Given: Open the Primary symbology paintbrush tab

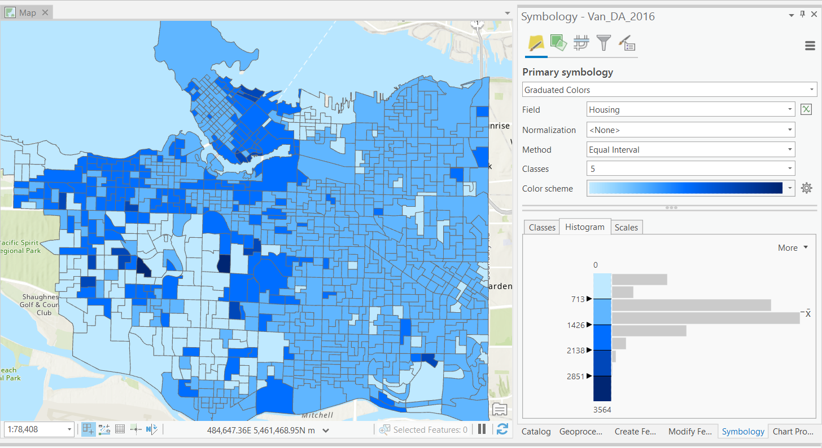Looking at the screenshot, I should click(535, 43).
